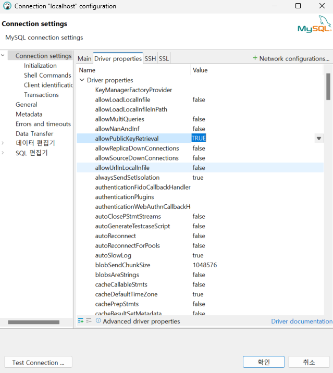The image size is (333, 373).
Task: Select the allowPublicKeyRetrieval property name
Action: [x=127, y=139]
